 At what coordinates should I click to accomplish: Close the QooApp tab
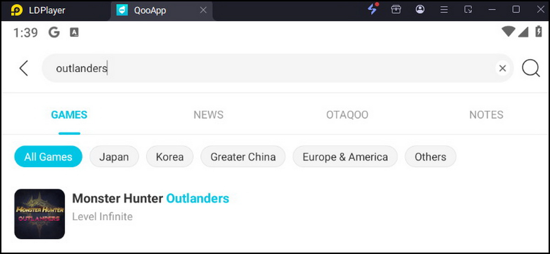[203, 10]
